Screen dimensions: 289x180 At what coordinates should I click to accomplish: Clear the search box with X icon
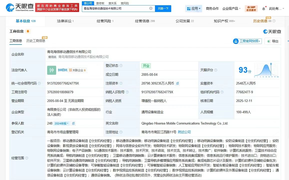click(x=151, y=8)
